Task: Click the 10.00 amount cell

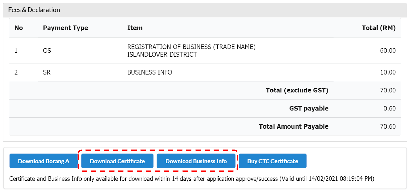Action: [x=388, y=72]
